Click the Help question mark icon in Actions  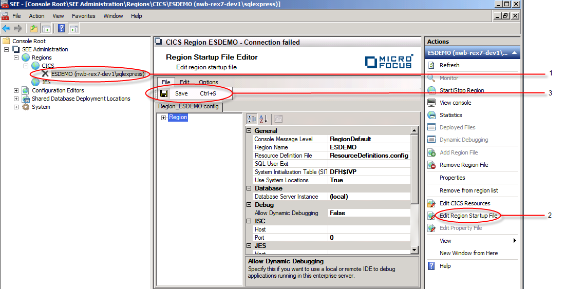tap(431, 266)
